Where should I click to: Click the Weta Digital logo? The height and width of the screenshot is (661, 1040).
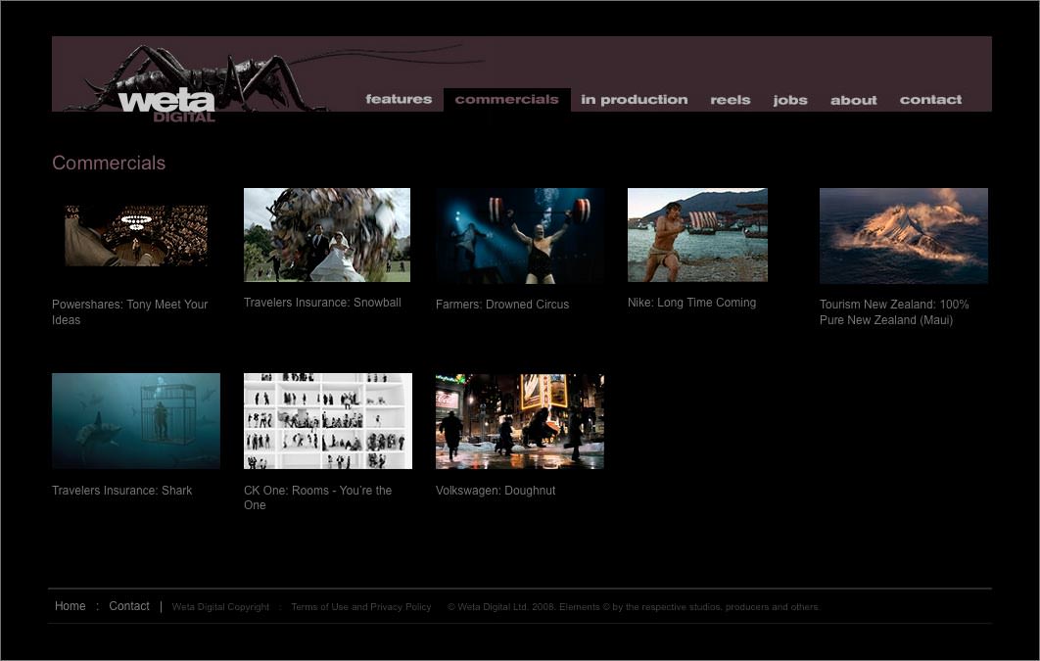pyautogui.click(x=166, y=106)
